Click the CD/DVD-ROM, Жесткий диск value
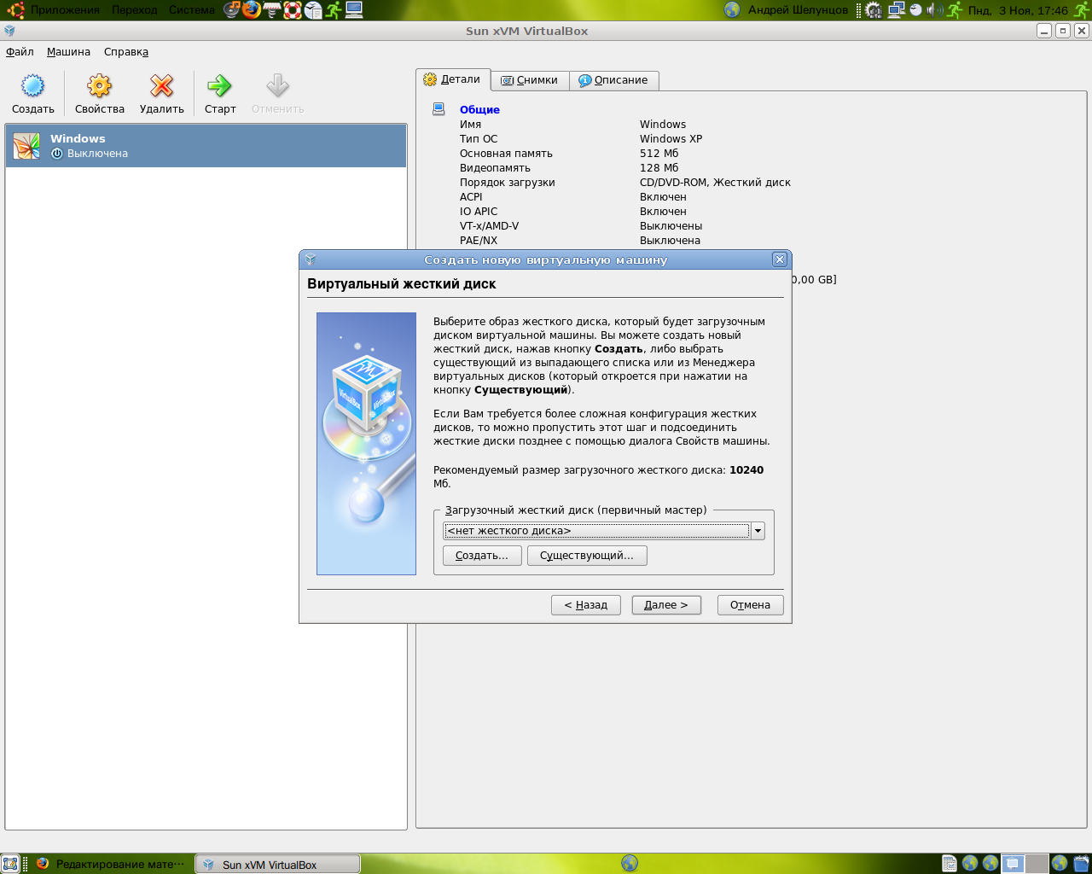Image resolution: width=1092 pixels, height=874 pixels. tap(715, 183)
